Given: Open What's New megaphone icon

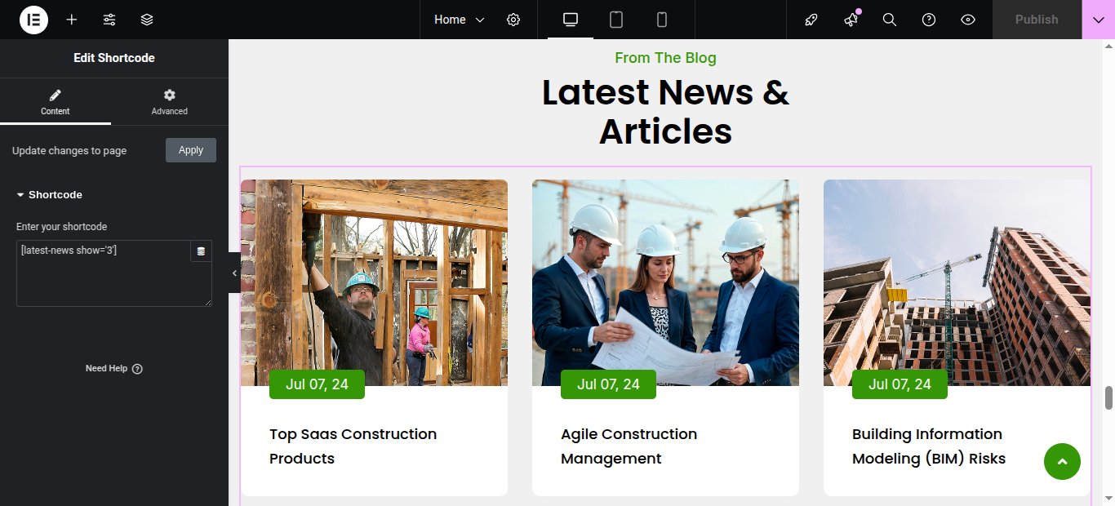Looking at the screenshot, I should (851, 20).
